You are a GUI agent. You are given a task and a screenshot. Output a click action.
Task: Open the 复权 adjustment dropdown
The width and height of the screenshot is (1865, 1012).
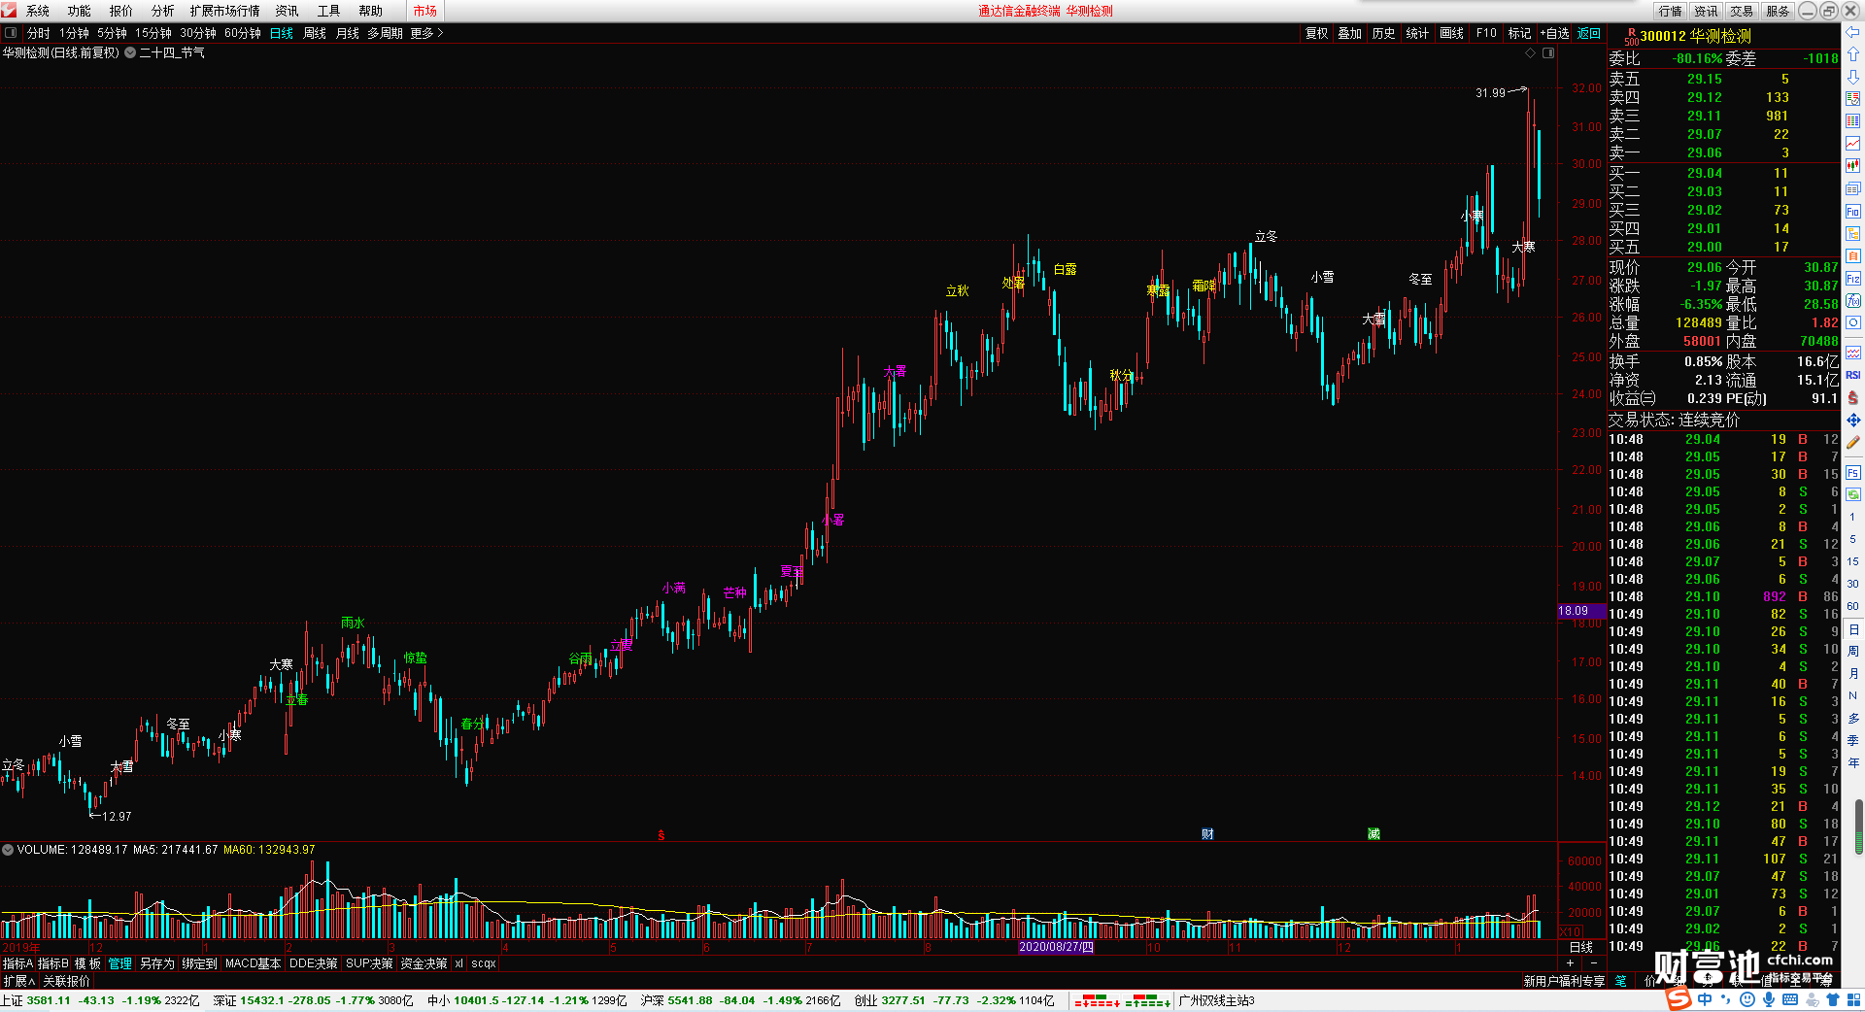tap(1317, 33)
